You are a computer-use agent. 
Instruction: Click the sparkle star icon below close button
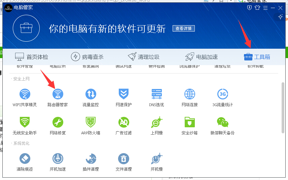click(x=281, y=17)
